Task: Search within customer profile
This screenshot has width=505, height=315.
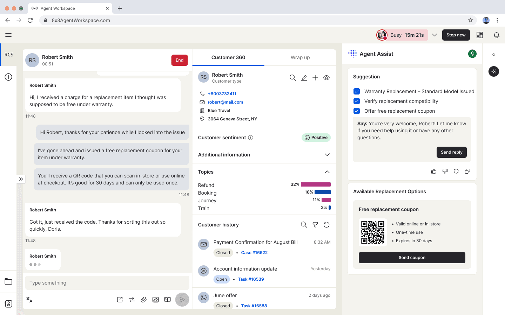Action: coord(293,78)
